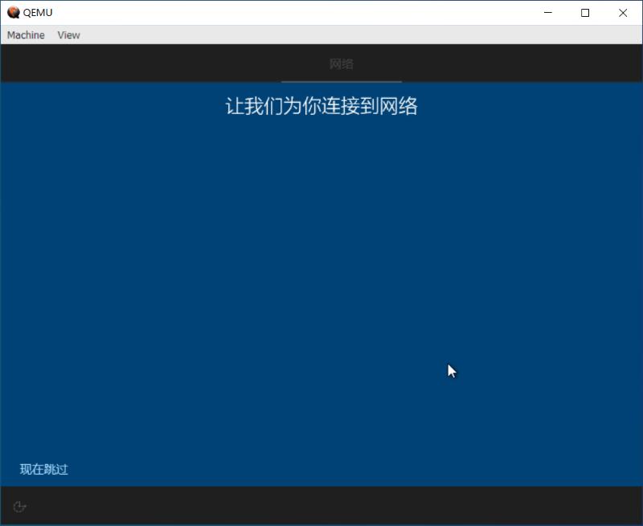Skip network setup via 现在跳过
The width and height of the screenshot is (643, 526).
pos(43,469)
